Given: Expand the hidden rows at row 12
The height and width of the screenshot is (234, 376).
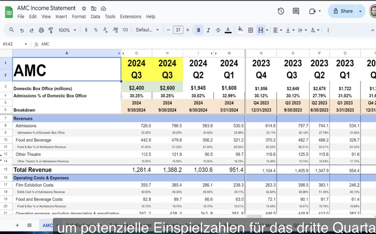Looking at the screenshot, I should pos(1,155).
